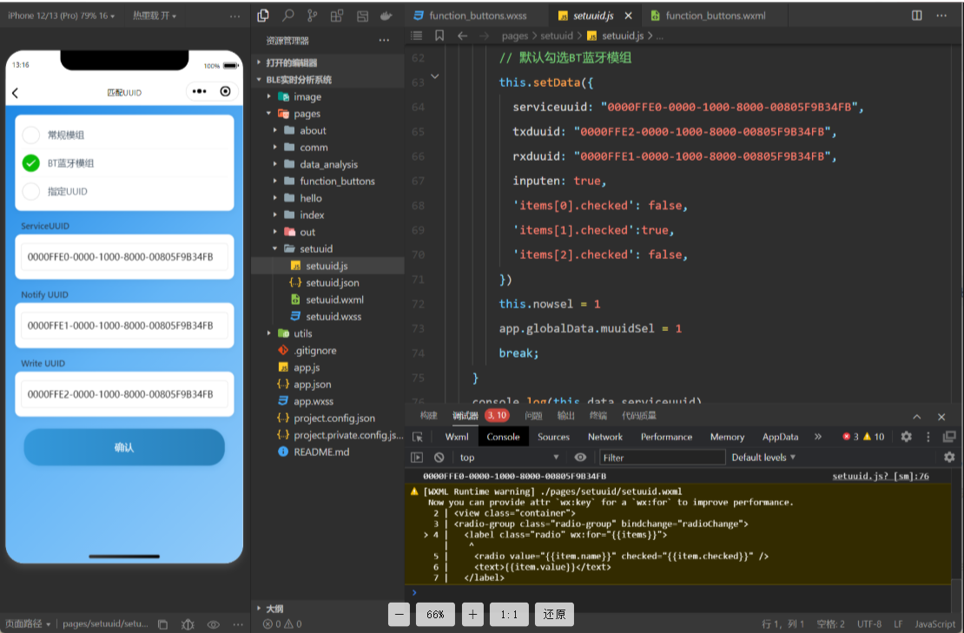Image resolution: width=964 pixels, height=633 pixels.
Task: Click the bug icon in bottom bar
Action: tap(188, 624)
